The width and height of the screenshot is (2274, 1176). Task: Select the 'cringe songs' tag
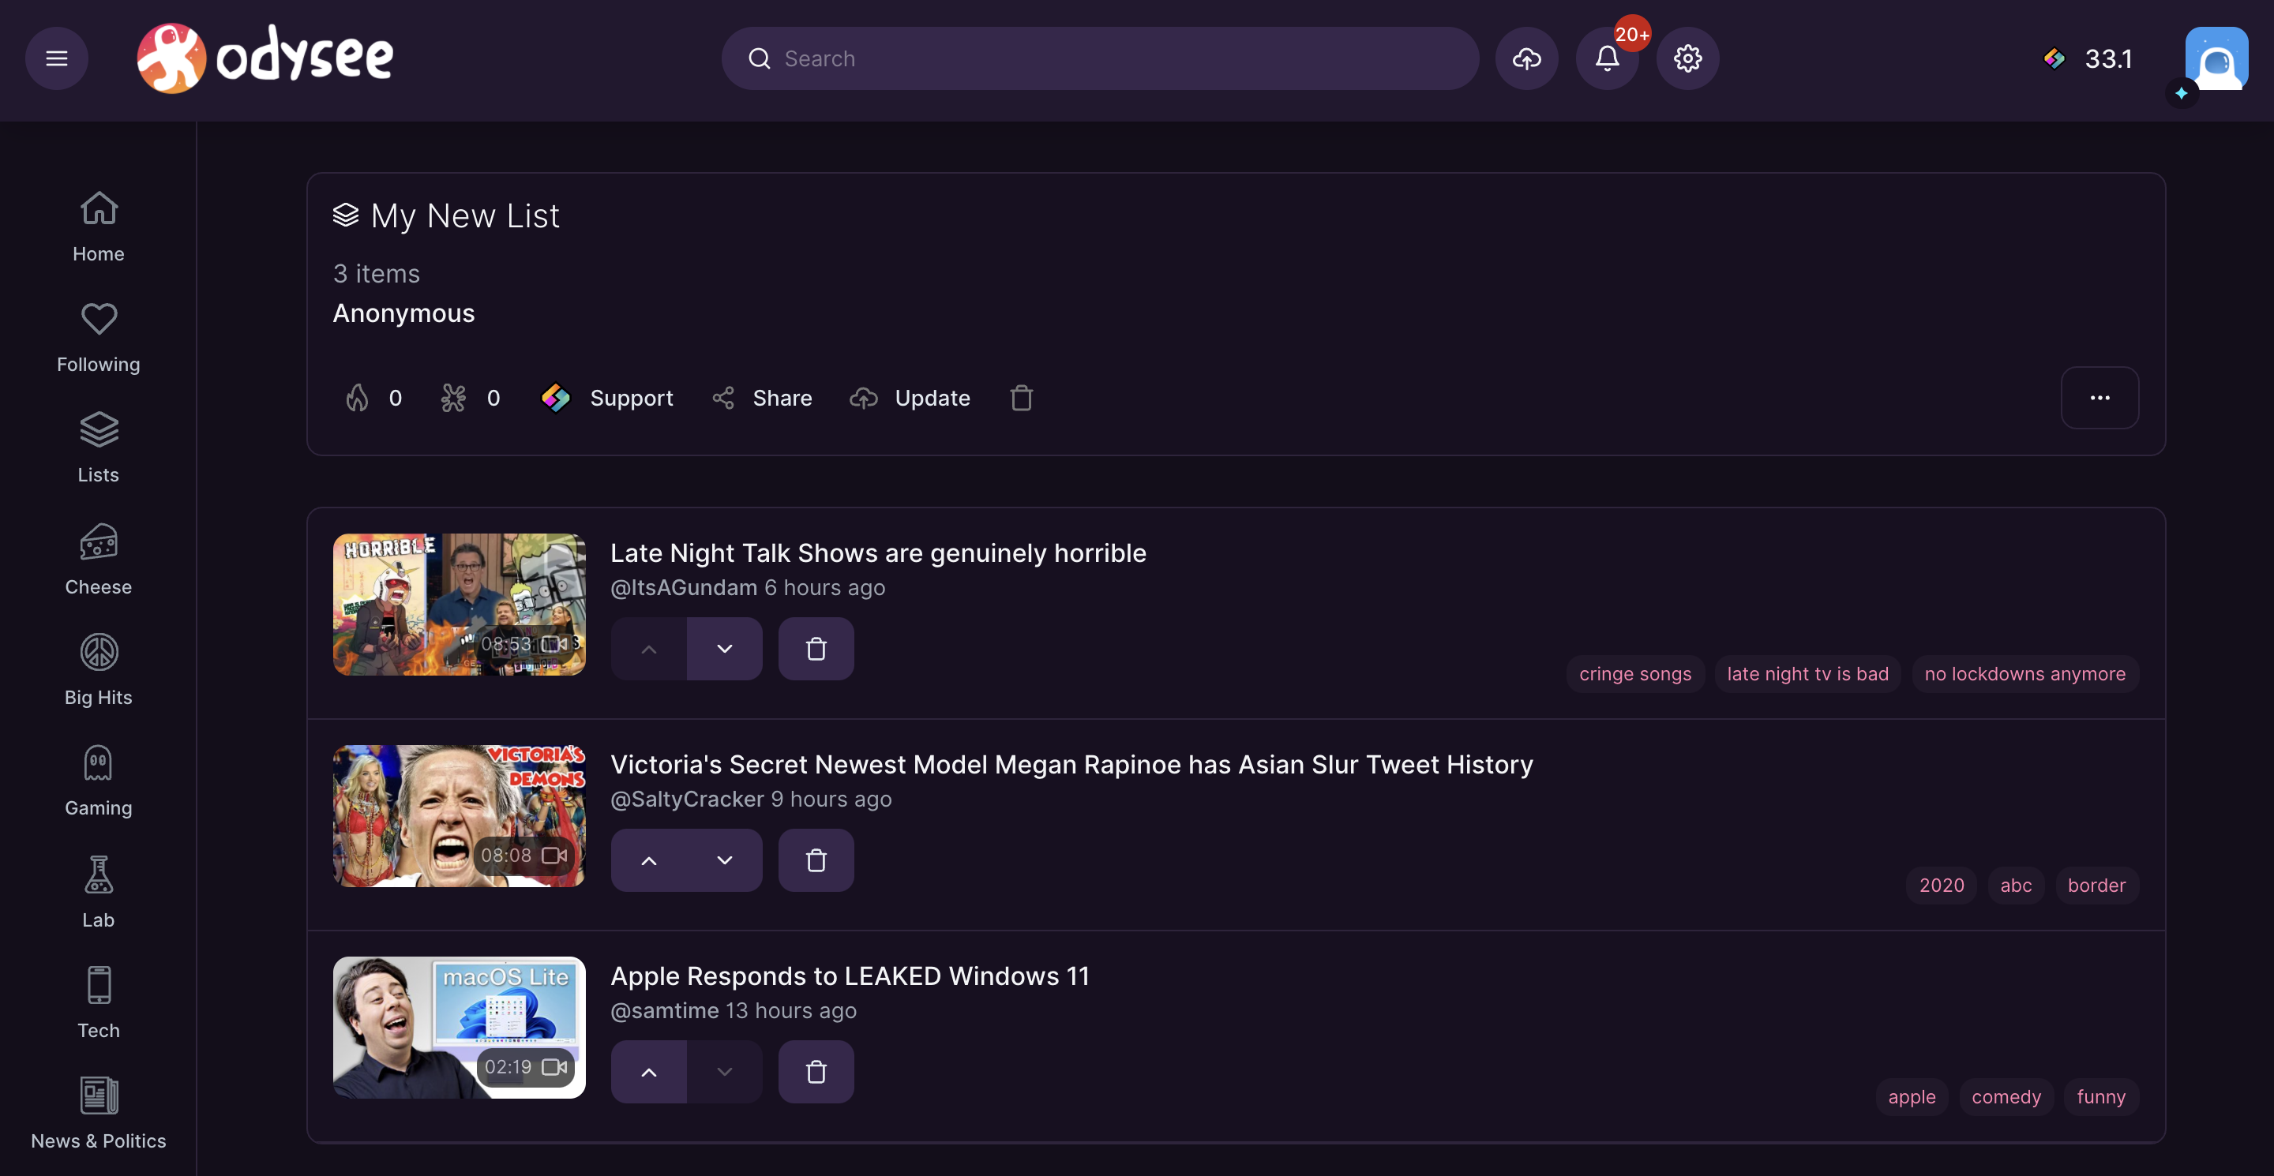pyautogui.click(x=1635, y=674)
